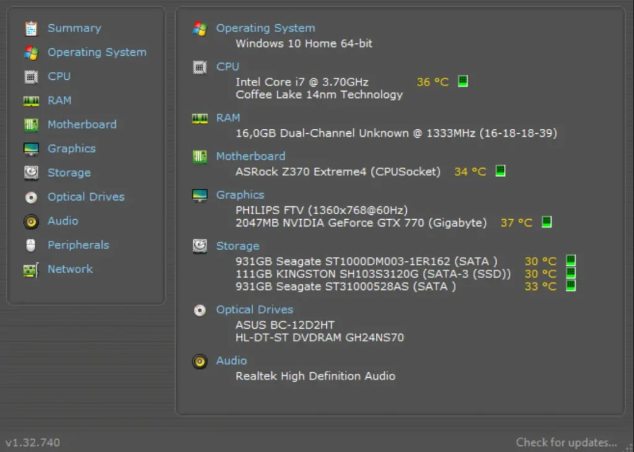Open the RAM section via its sidebar icon

click(x=31, y=100)
